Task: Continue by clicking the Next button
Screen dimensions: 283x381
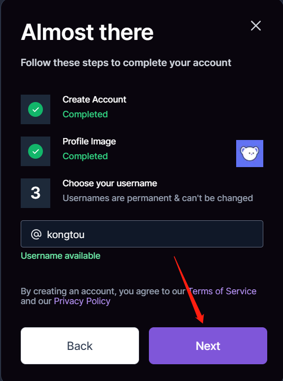Action: (x=208, y=346)
